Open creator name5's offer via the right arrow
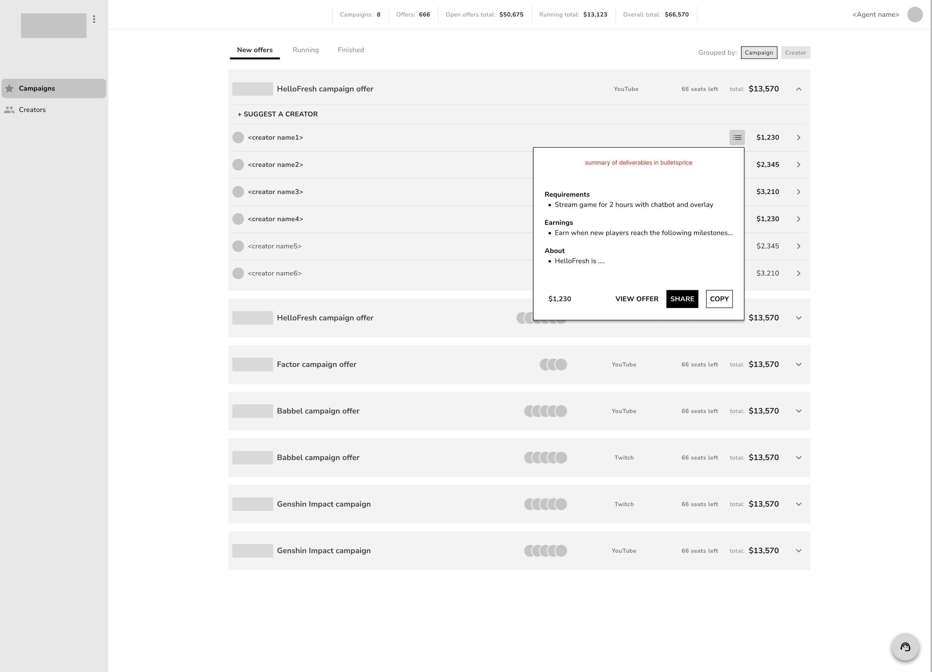This screenshot has width=932, height=672. click(x=799, y=246)
